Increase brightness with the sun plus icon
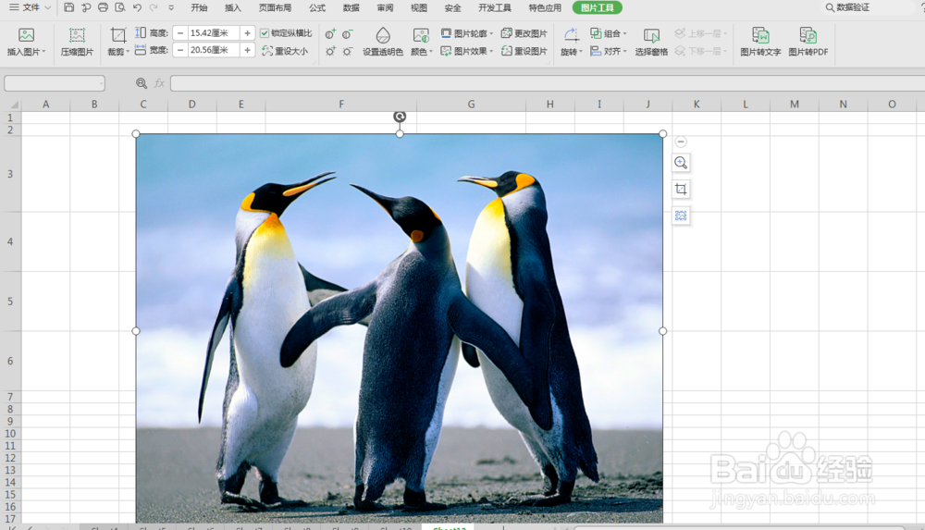The width and height of the screenshot is (925, 530). click(x=330, y=51)
